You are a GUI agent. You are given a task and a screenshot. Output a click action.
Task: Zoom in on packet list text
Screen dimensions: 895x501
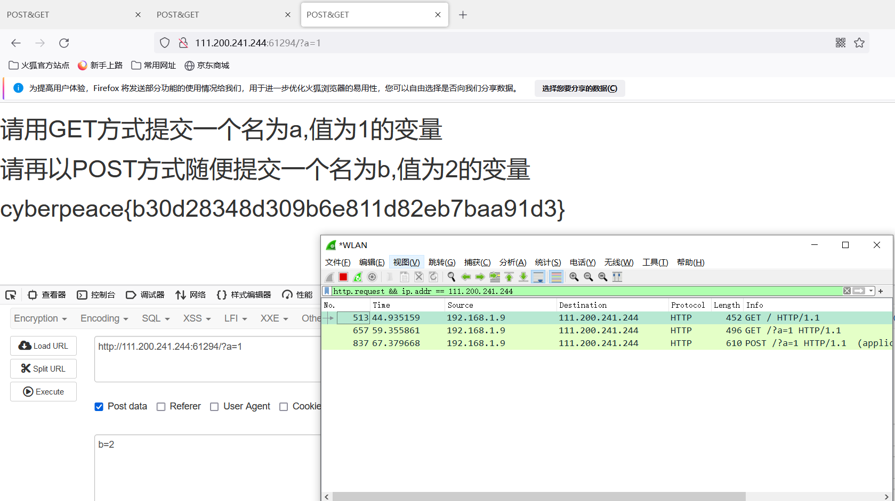tap(574, 277)
